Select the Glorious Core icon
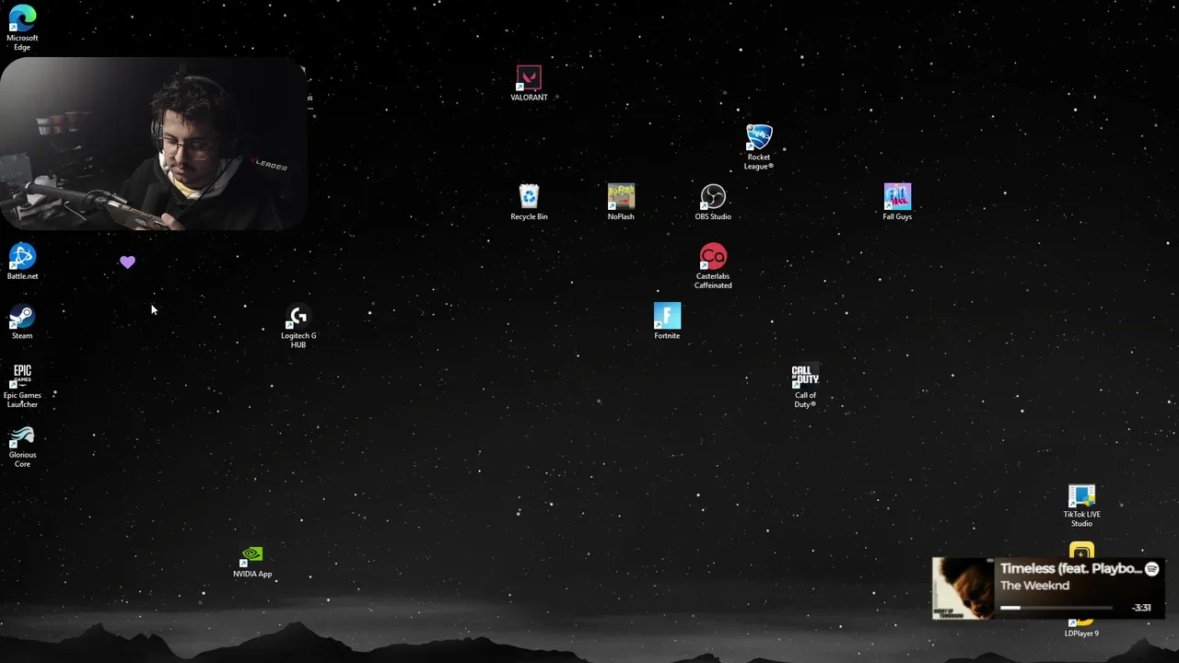 22,446
